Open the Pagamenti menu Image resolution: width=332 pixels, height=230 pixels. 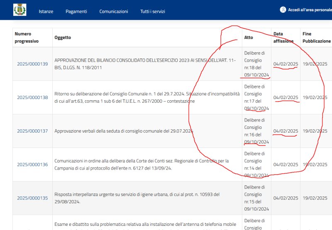(x=76, y=12)
